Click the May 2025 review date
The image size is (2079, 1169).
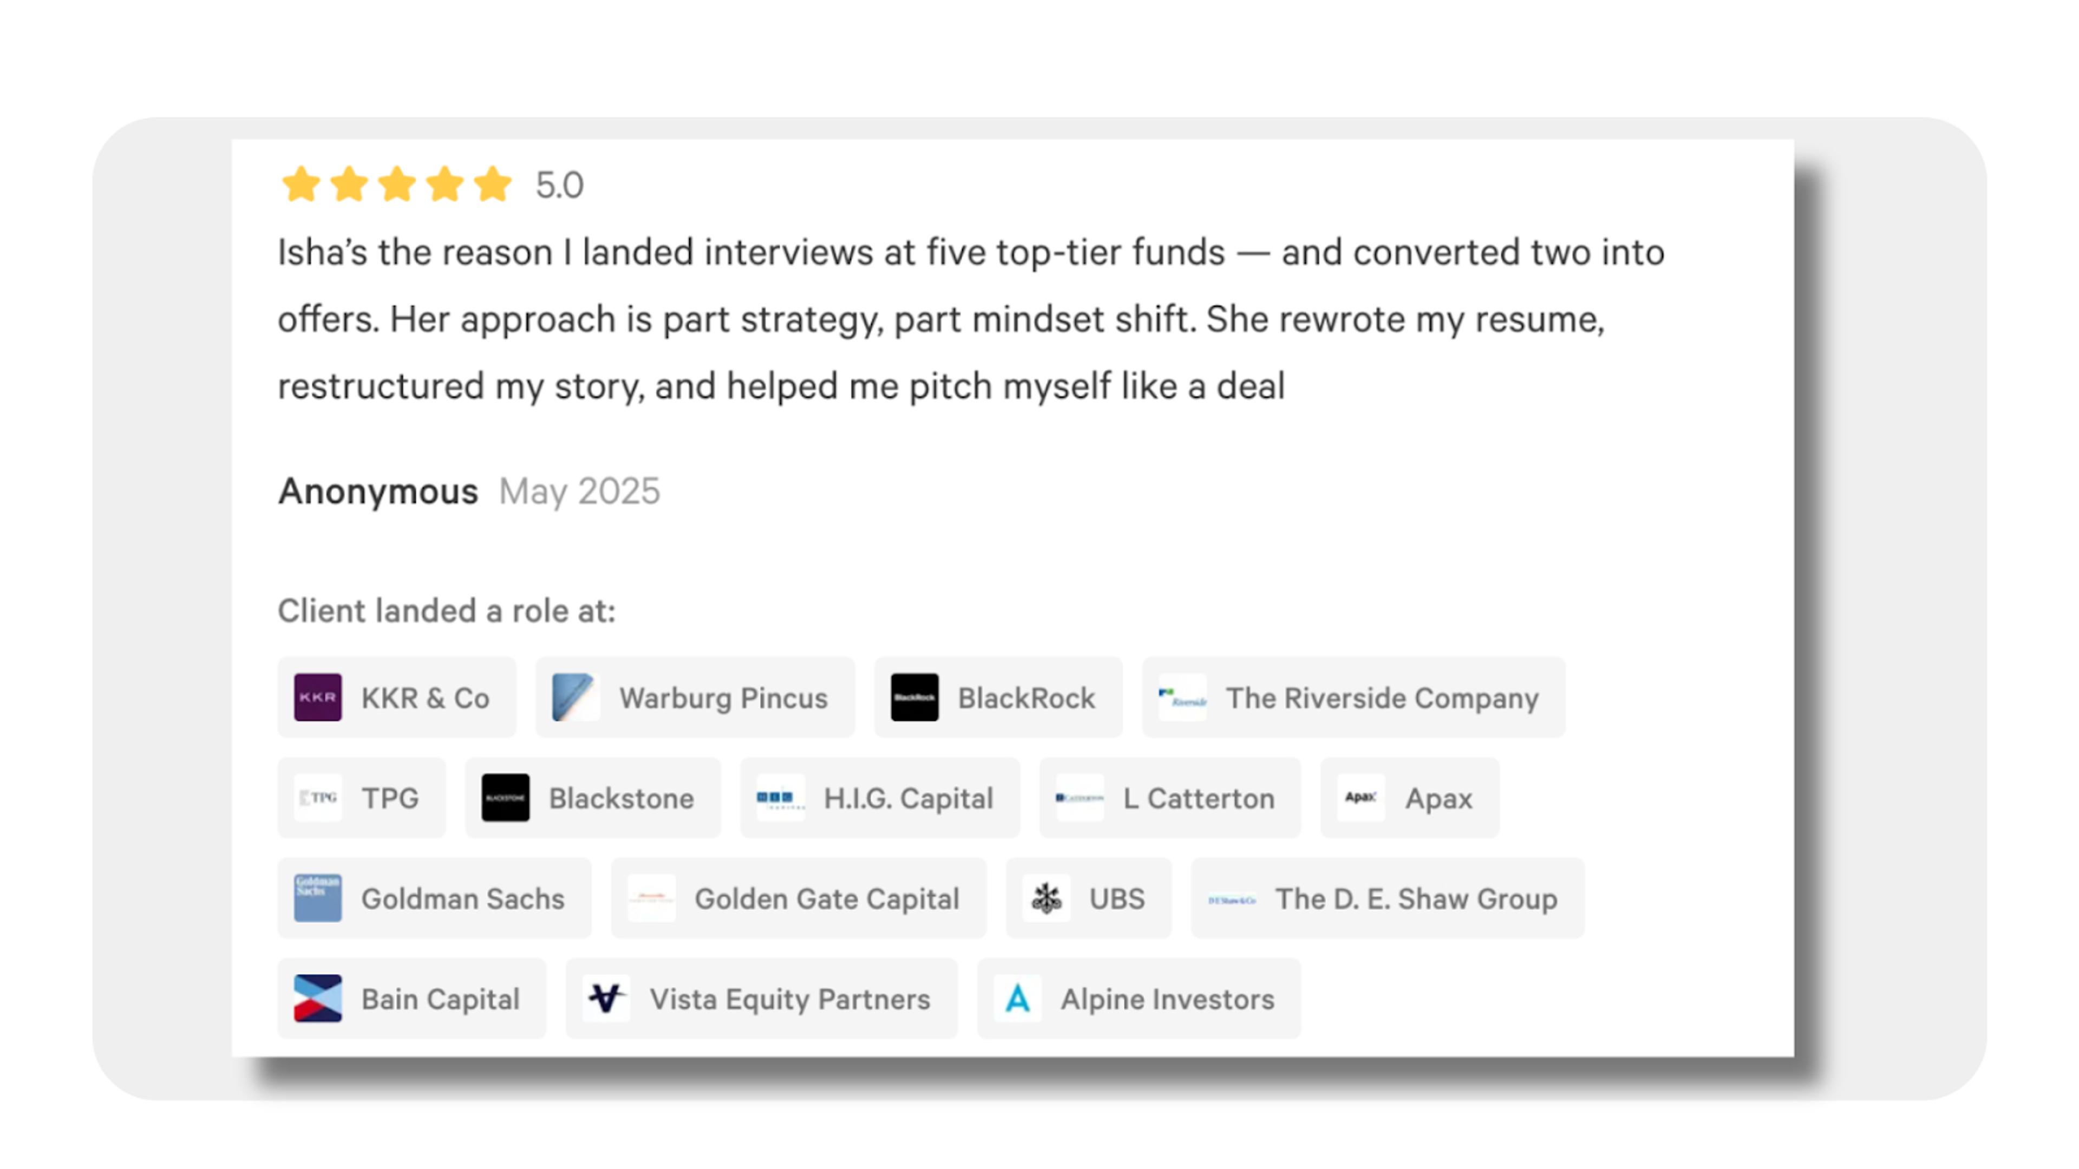click(579, 491)
